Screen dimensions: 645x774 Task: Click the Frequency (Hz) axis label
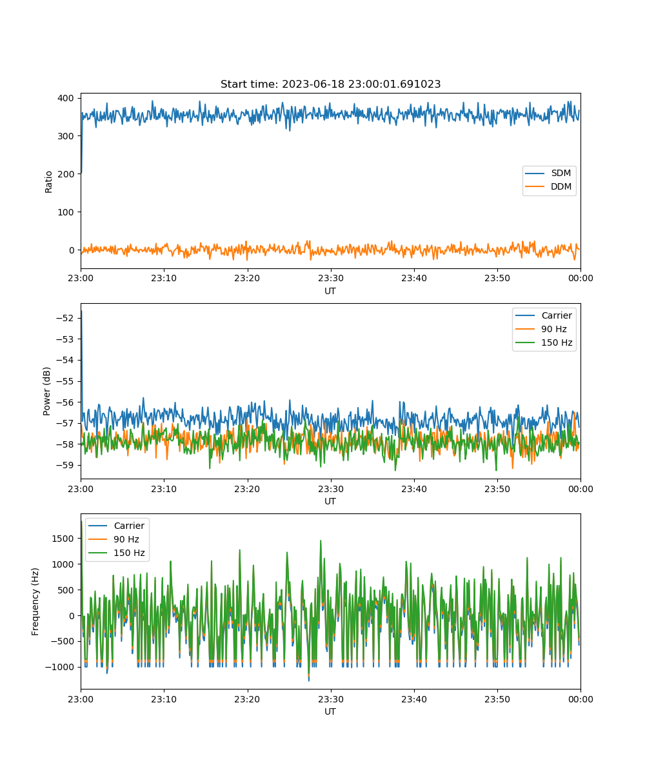[36, 601]
